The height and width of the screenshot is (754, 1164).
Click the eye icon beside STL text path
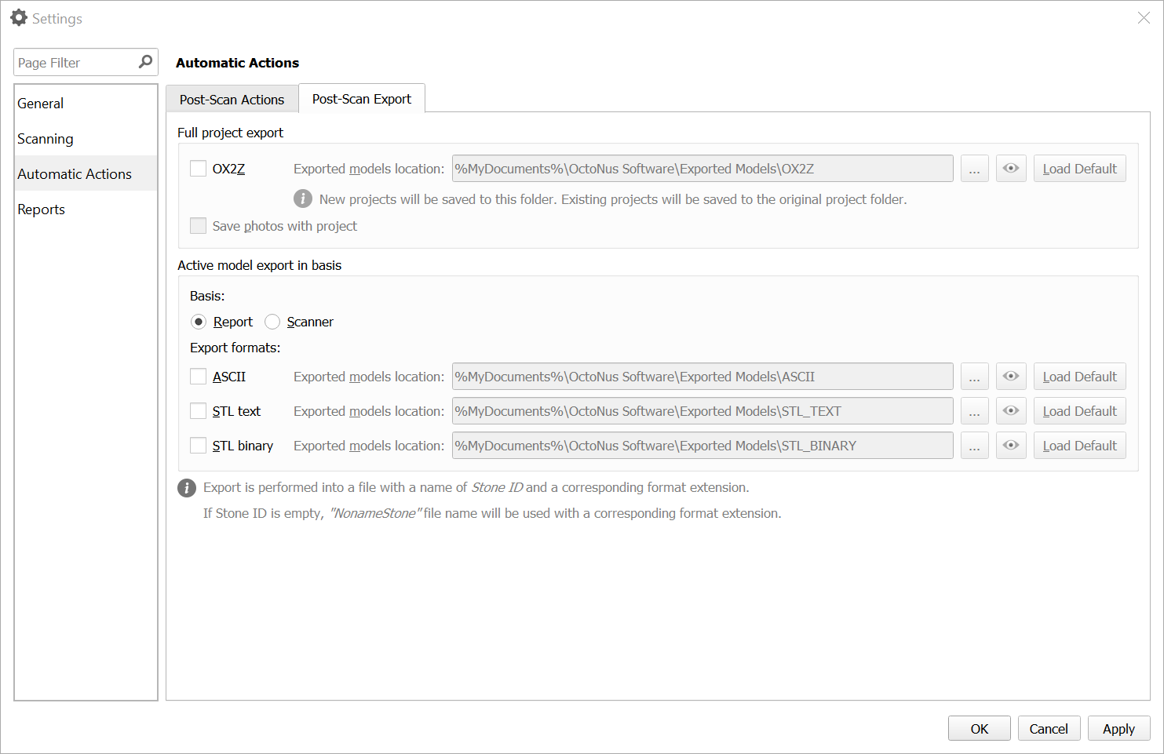[x=1011, y=410]
